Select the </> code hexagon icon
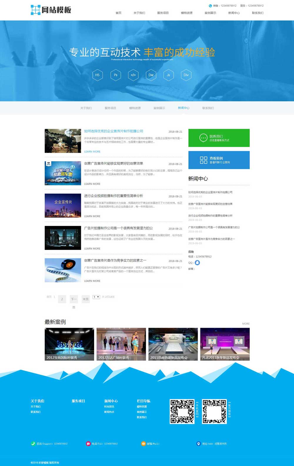 (x=133, y=75)
